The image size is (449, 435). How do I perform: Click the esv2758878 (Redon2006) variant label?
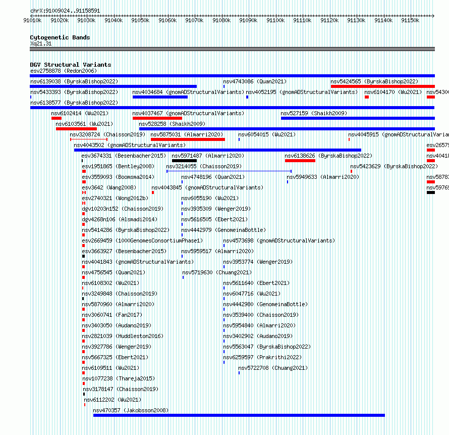(x=64, y=71)
